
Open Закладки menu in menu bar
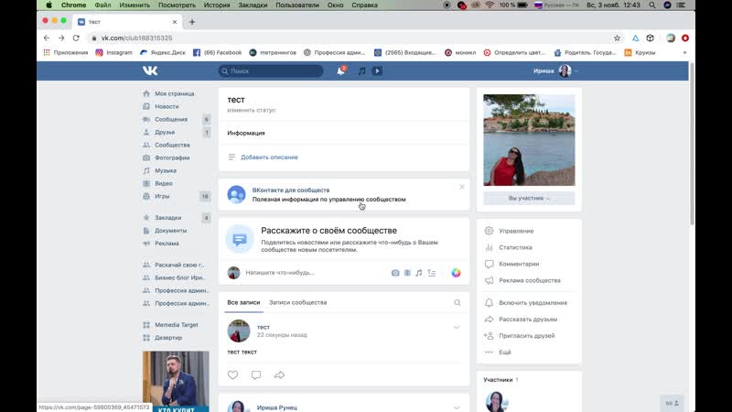[x=253, y=5]
